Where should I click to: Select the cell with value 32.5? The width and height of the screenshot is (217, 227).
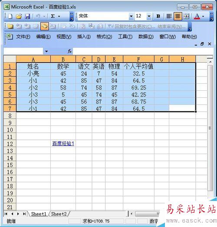coord(138,73)
